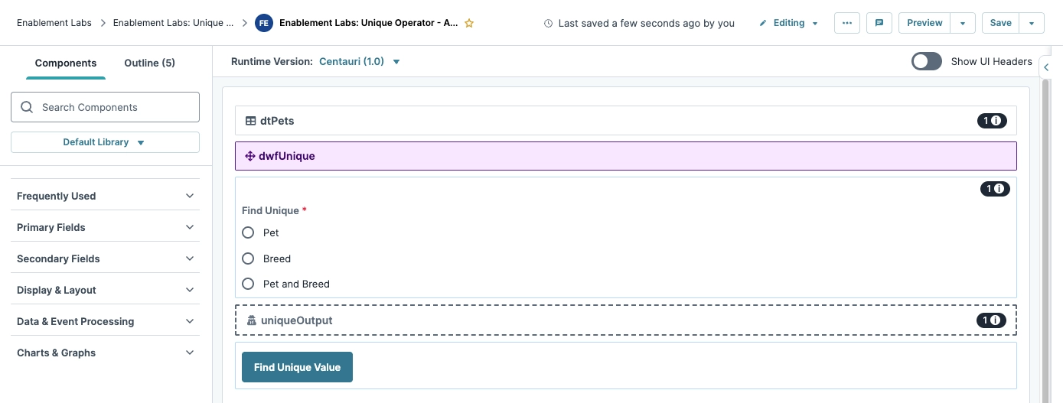
Task: Select the dwfUnique component row
Action: (626, 156)
